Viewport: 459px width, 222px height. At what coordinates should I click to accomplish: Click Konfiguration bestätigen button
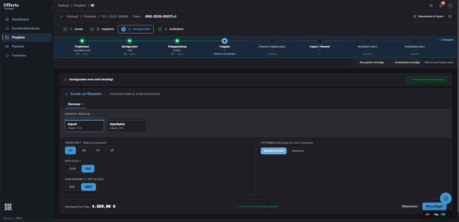point(427,80)
